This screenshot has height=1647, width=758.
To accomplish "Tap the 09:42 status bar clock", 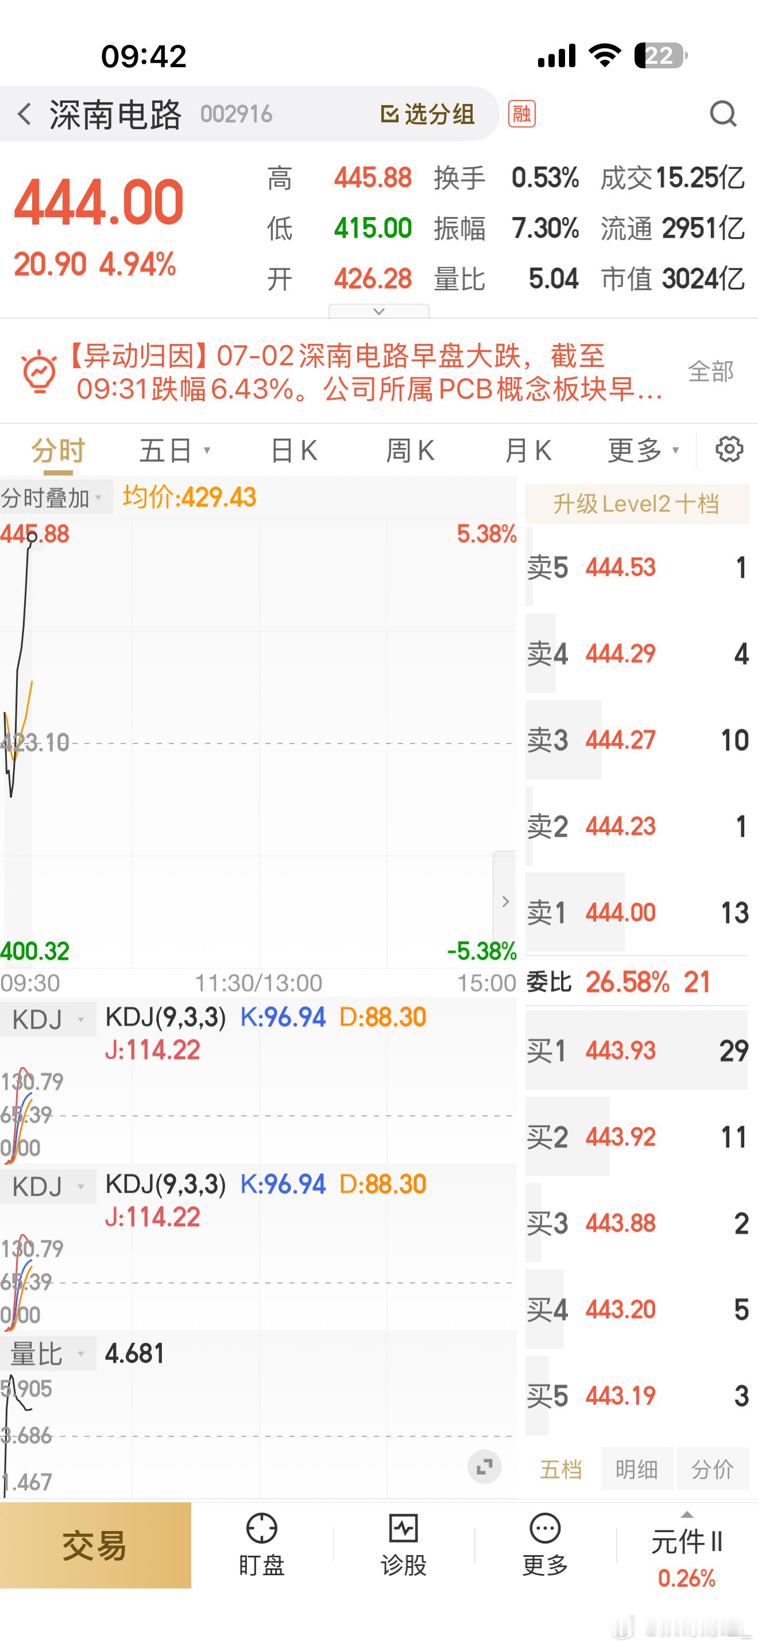I will click(144, 56).
